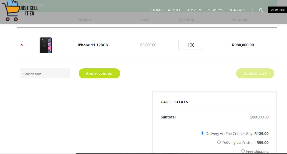
Task: Open the About page
Action: [174, 10]
